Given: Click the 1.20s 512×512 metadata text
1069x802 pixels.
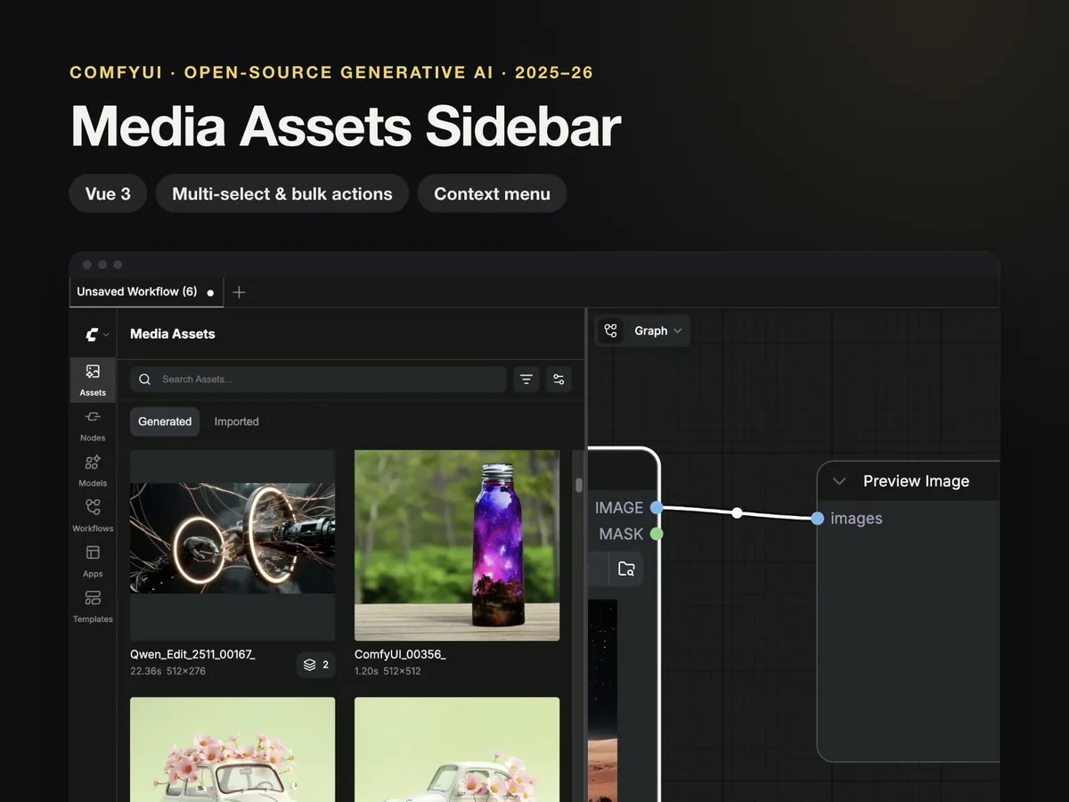Looking at the screenshot, I should (388, 671).
